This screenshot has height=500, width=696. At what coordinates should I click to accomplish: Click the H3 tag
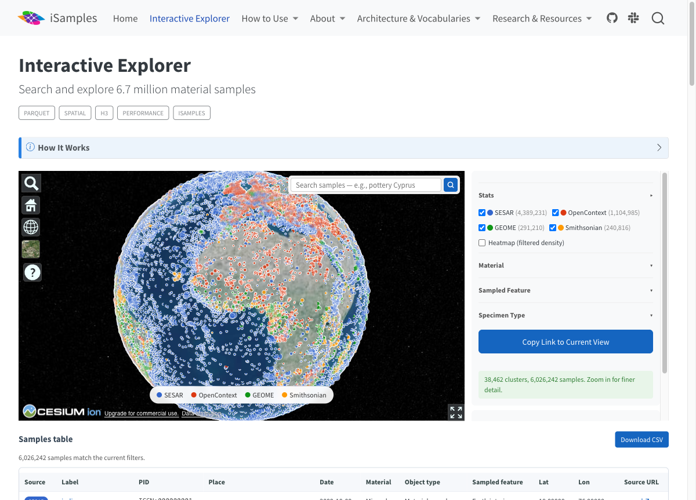tap(104, 113)
